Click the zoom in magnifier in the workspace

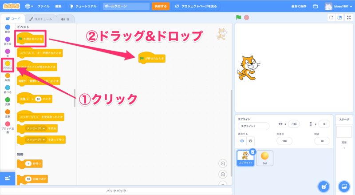(x=223, y=163)
